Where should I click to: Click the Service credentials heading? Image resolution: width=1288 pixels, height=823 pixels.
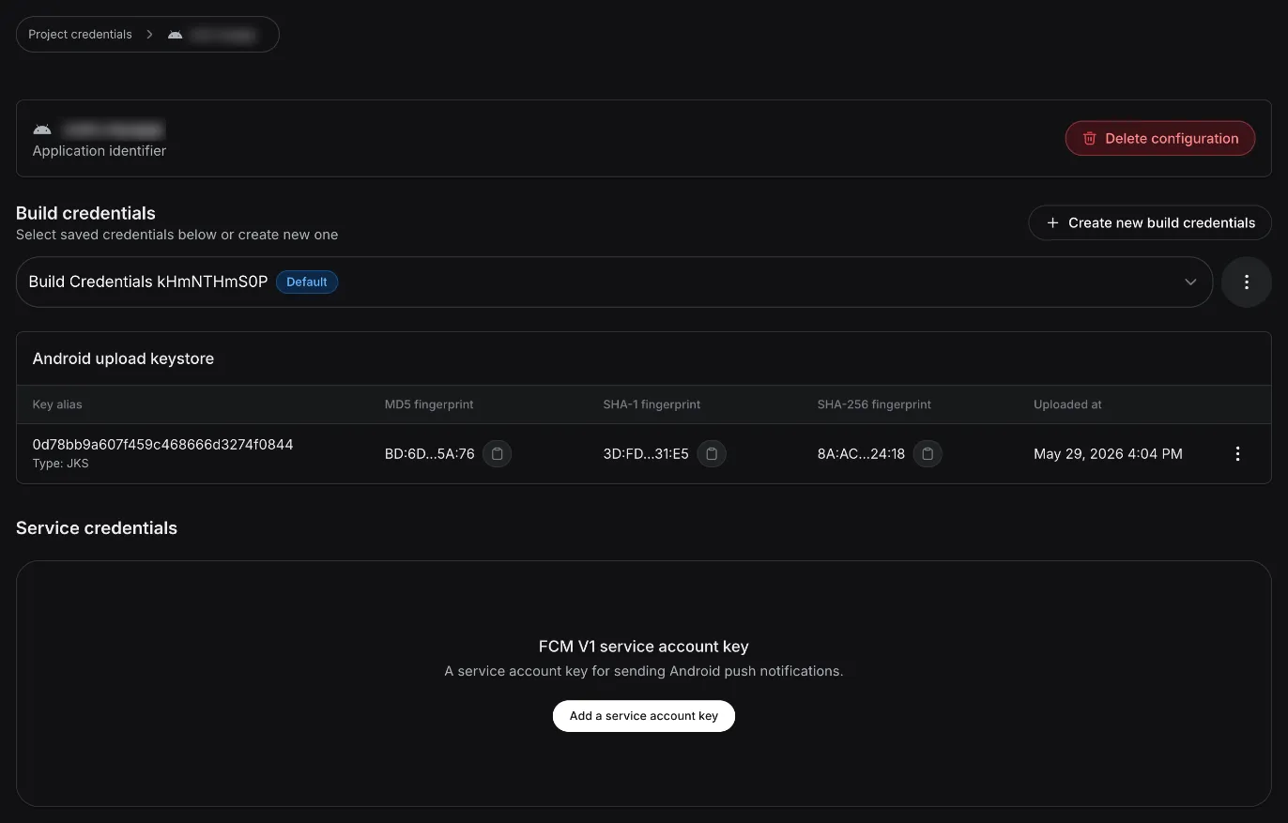click(x=97, y=528)
